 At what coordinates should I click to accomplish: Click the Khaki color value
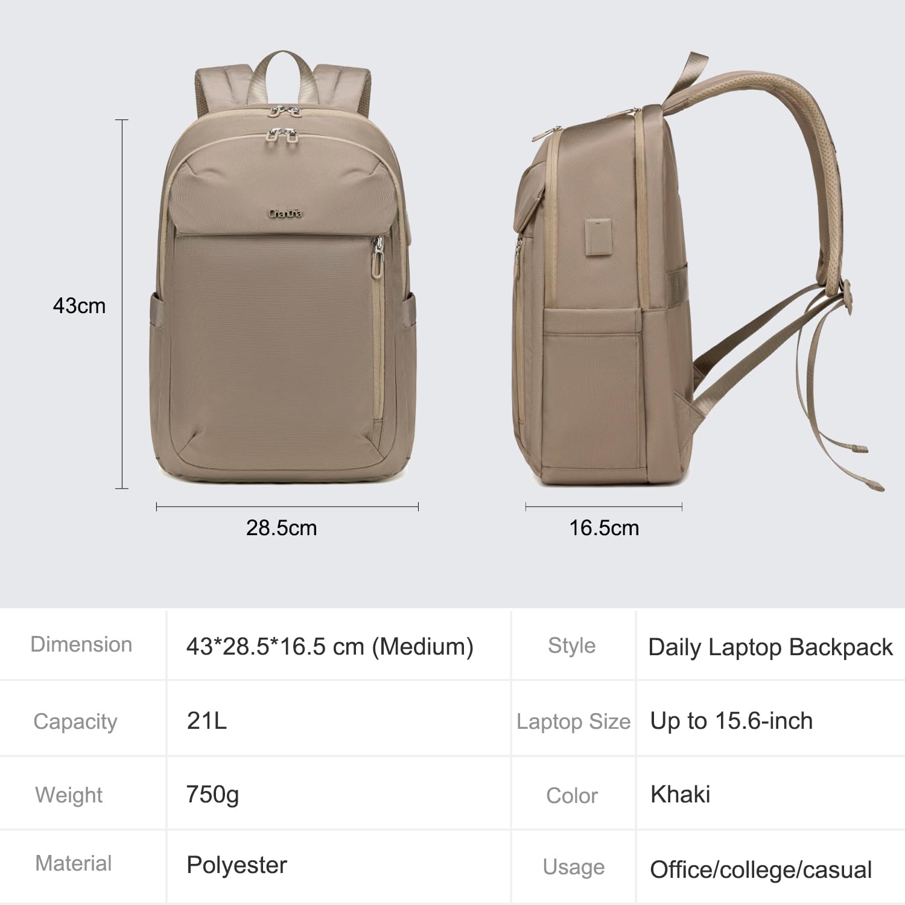pos(680,795)
